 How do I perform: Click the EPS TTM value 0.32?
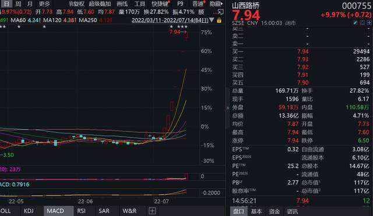tap(293, 150)
